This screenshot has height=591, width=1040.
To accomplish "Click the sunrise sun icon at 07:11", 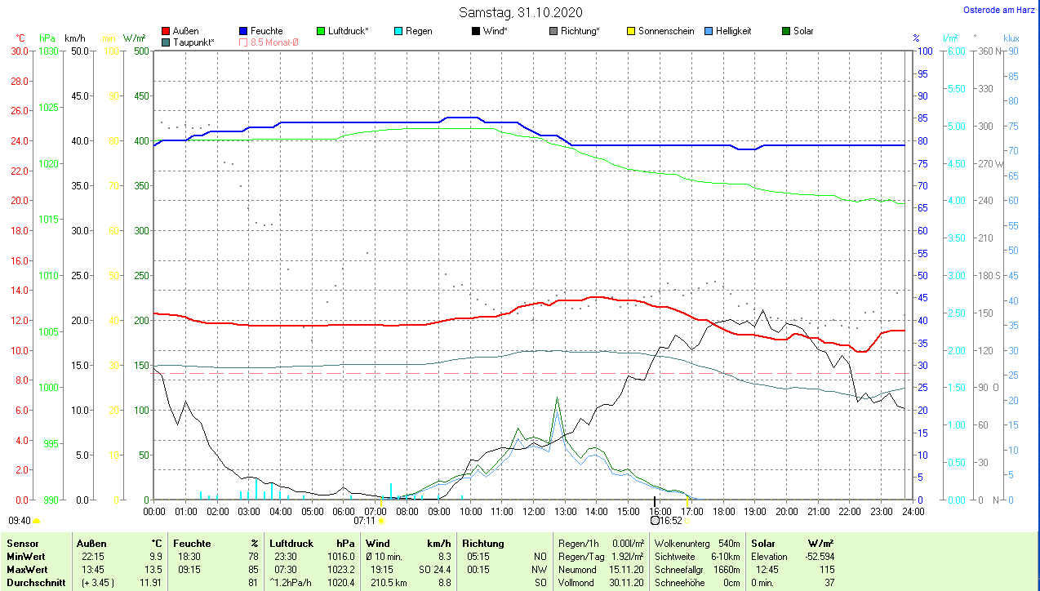I will 381,520.
